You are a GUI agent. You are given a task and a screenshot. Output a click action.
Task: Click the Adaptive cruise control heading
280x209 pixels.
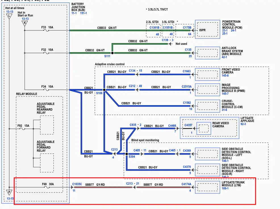(x=110, y=64)
